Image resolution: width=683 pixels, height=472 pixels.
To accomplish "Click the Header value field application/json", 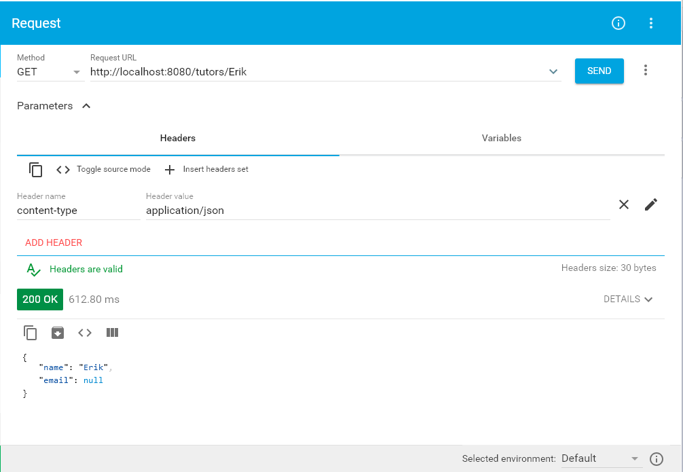I will click(377, 211).
